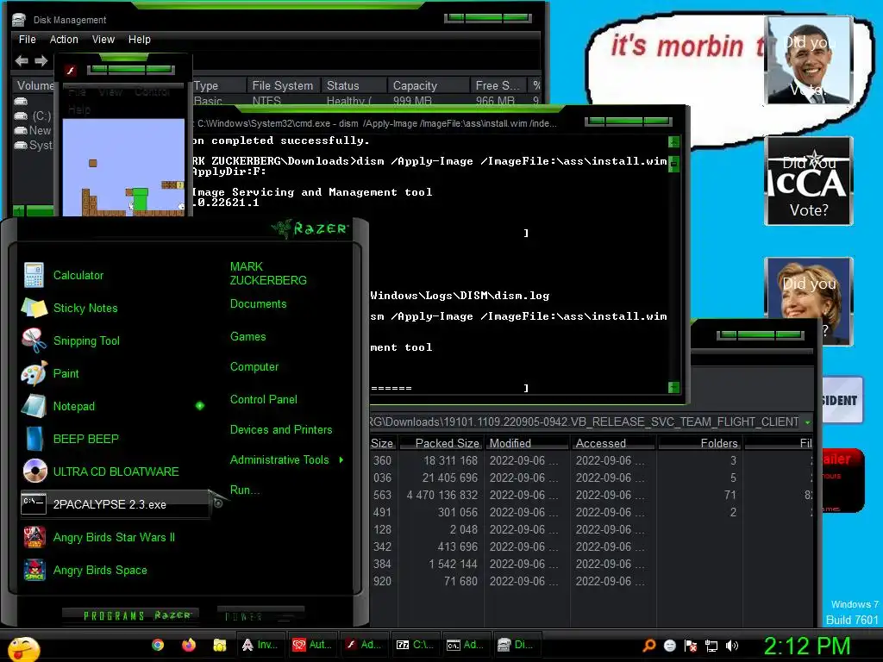Expand jump list arrow beside 2PACALYPSE
Viewport: 883px width, 662px height.
tap(218, 503)
